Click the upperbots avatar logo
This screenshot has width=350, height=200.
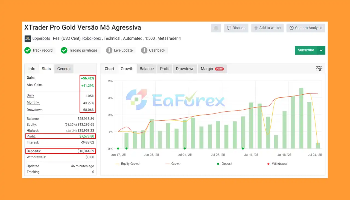click(x=28, y=38)
